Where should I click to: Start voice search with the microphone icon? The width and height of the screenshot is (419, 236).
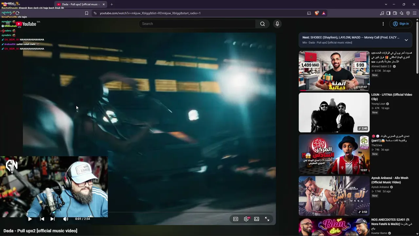[x=277, y=24]
